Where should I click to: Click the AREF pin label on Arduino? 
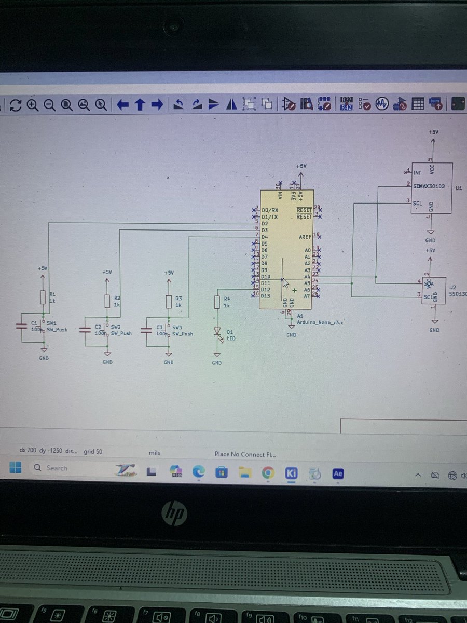coord(306,237)
